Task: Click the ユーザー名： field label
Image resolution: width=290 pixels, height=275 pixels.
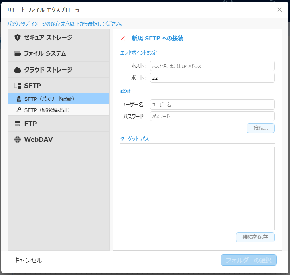Action: [x=134, y=104]
